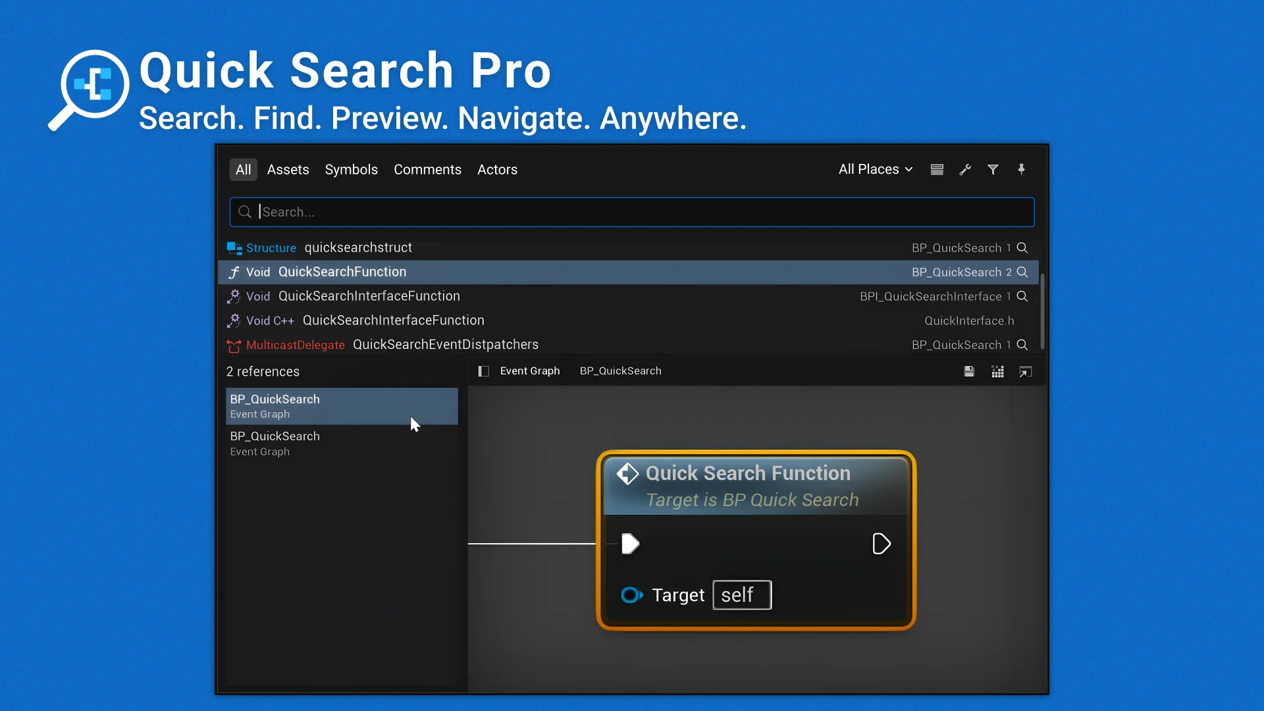Toggle the pin window icon

coord(1021,169)
